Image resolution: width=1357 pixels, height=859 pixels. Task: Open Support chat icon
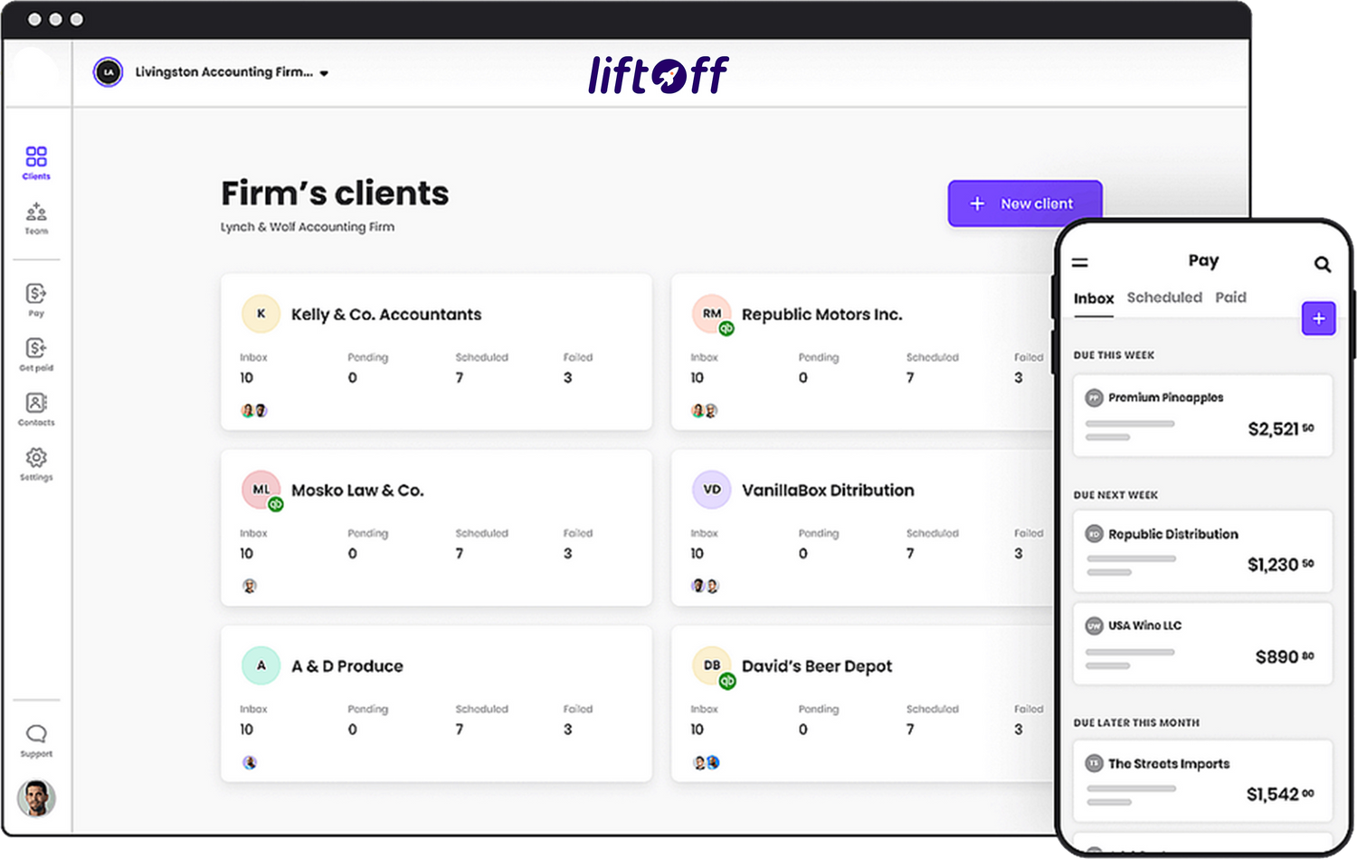point(36,740)
